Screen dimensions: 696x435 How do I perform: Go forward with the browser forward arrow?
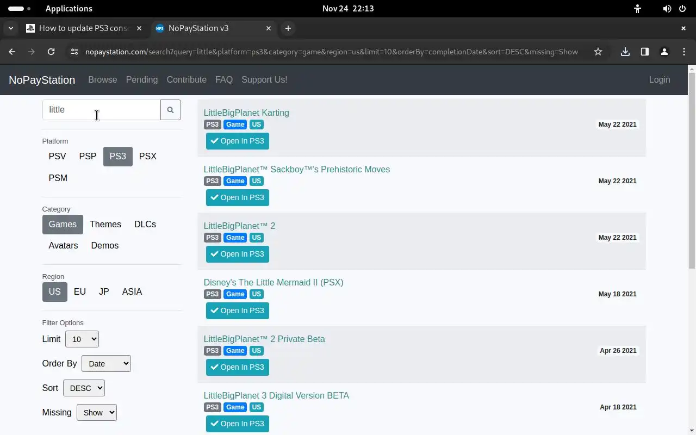point(32,52)
